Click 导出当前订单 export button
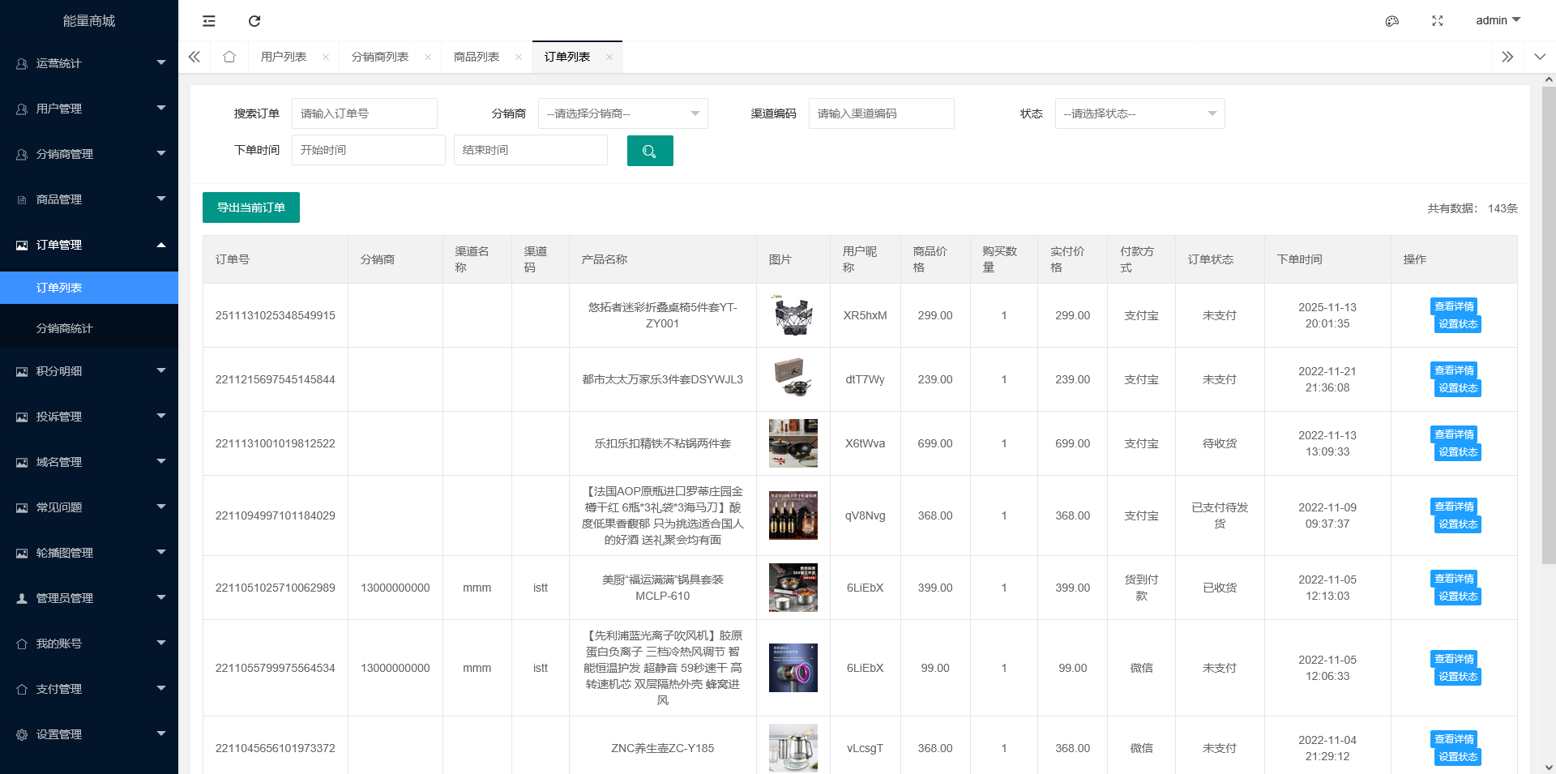Image resolution: width=1556 pixels, height=774 pixels. coord(251,207)
